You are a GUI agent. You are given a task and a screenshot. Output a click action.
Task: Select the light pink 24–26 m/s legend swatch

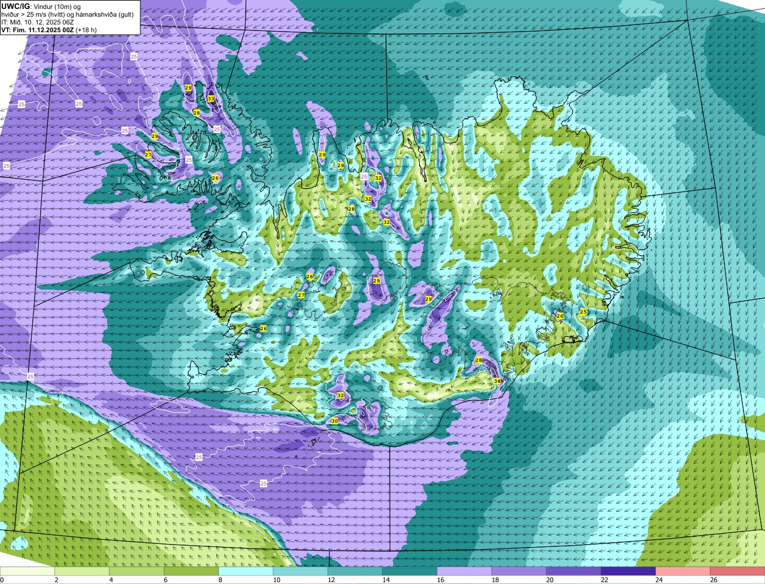pyautogui.click(x=683, y=571)
